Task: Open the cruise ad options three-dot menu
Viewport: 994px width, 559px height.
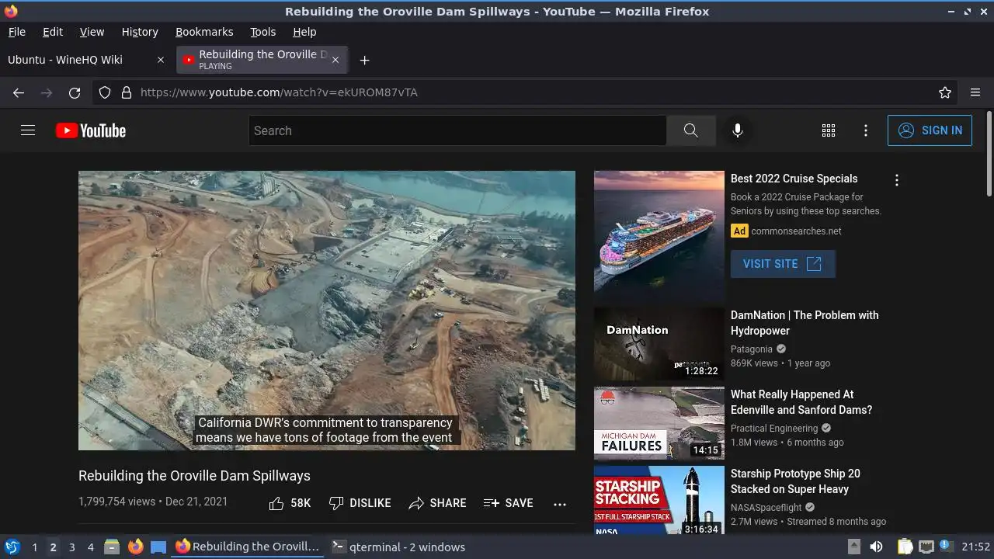Action: (897, 180)
